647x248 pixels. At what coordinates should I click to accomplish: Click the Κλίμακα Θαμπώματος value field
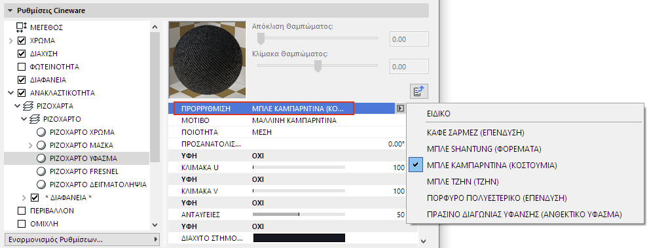click(x=409, y=67)
